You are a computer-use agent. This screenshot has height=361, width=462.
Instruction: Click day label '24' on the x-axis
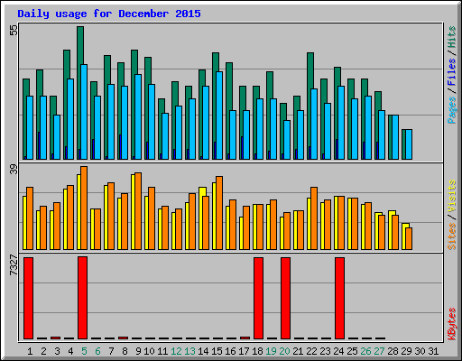click(x=338, y=351)
